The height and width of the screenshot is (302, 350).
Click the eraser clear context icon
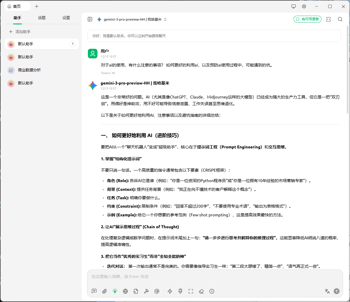click(201, 291)
